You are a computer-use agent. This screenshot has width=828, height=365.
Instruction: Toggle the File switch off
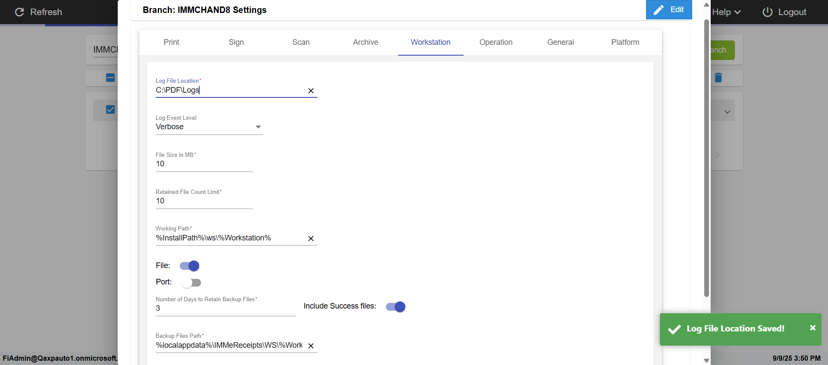click(x=190, y=266)
